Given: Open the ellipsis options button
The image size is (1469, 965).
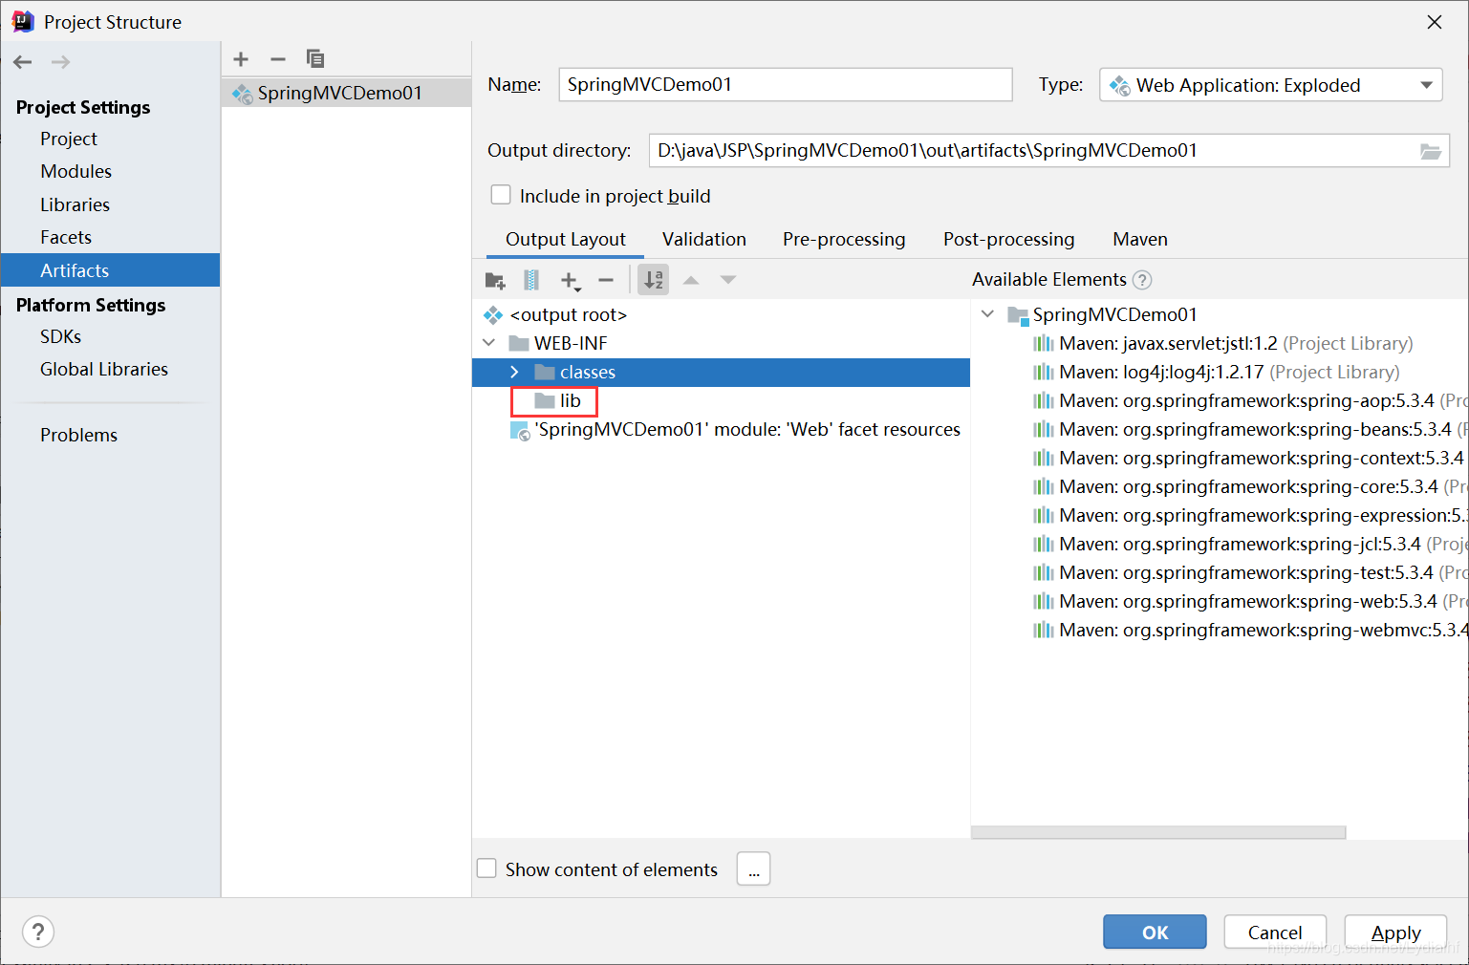Looking at the screenshot, I should pyautogui.click(x=753, y=868).
